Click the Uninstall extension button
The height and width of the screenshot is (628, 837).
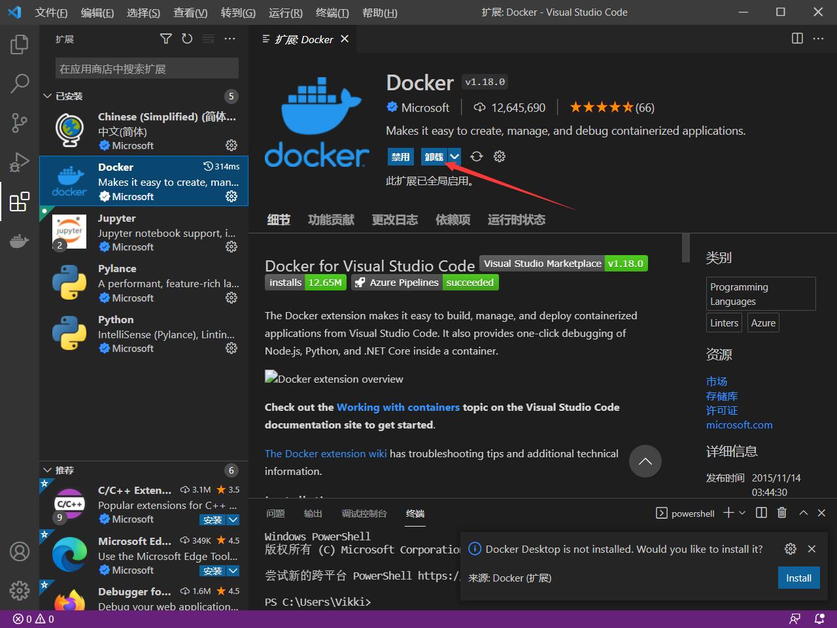(x=434, y=156)
